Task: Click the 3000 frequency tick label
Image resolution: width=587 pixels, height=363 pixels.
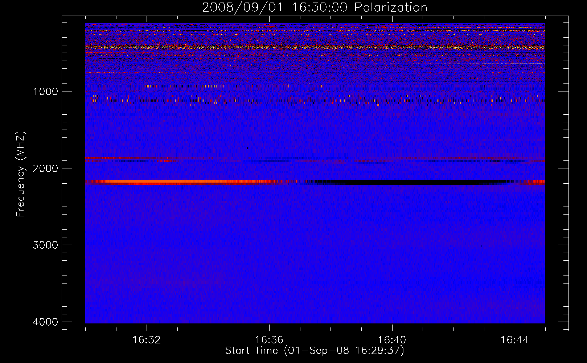Action: [x=45, y=245]
